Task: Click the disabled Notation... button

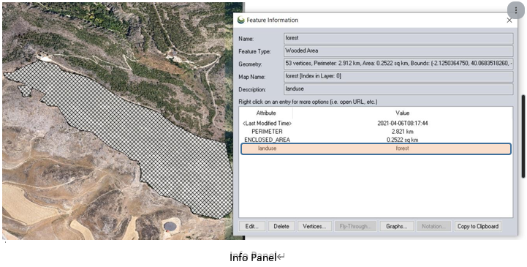Action: pos(434,226)
